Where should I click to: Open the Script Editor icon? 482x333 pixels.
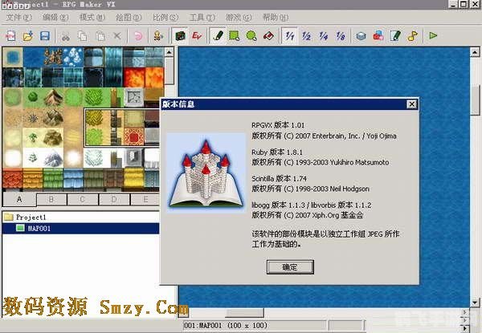(x=395, y=36)
